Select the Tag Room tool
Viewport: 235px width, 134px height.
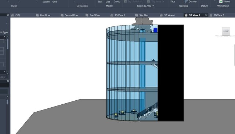click(x=131, y=1)
